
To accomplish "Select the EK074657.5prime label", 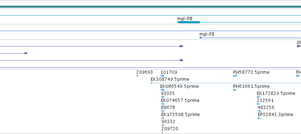I will pyautogui.click(x=180, y=100).
